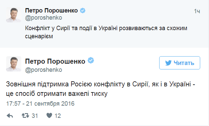Open top tweet text about Сирії conflict
This screenshot has height=126, width=209.
[x=106, y=32]
